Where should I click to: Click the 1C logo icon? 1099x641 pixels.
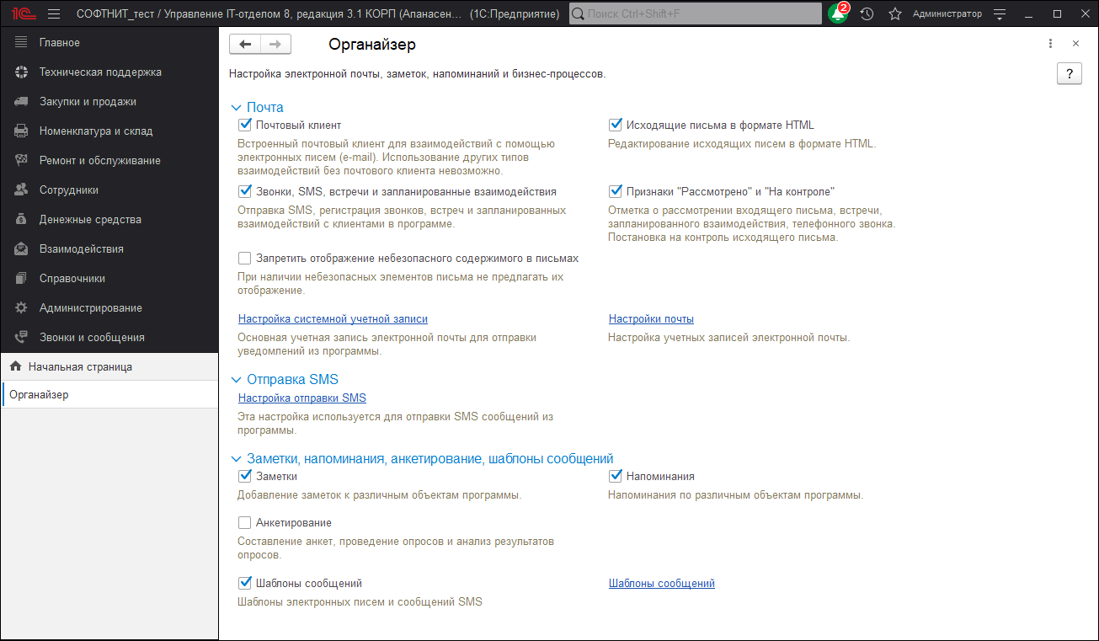(23, 14)
